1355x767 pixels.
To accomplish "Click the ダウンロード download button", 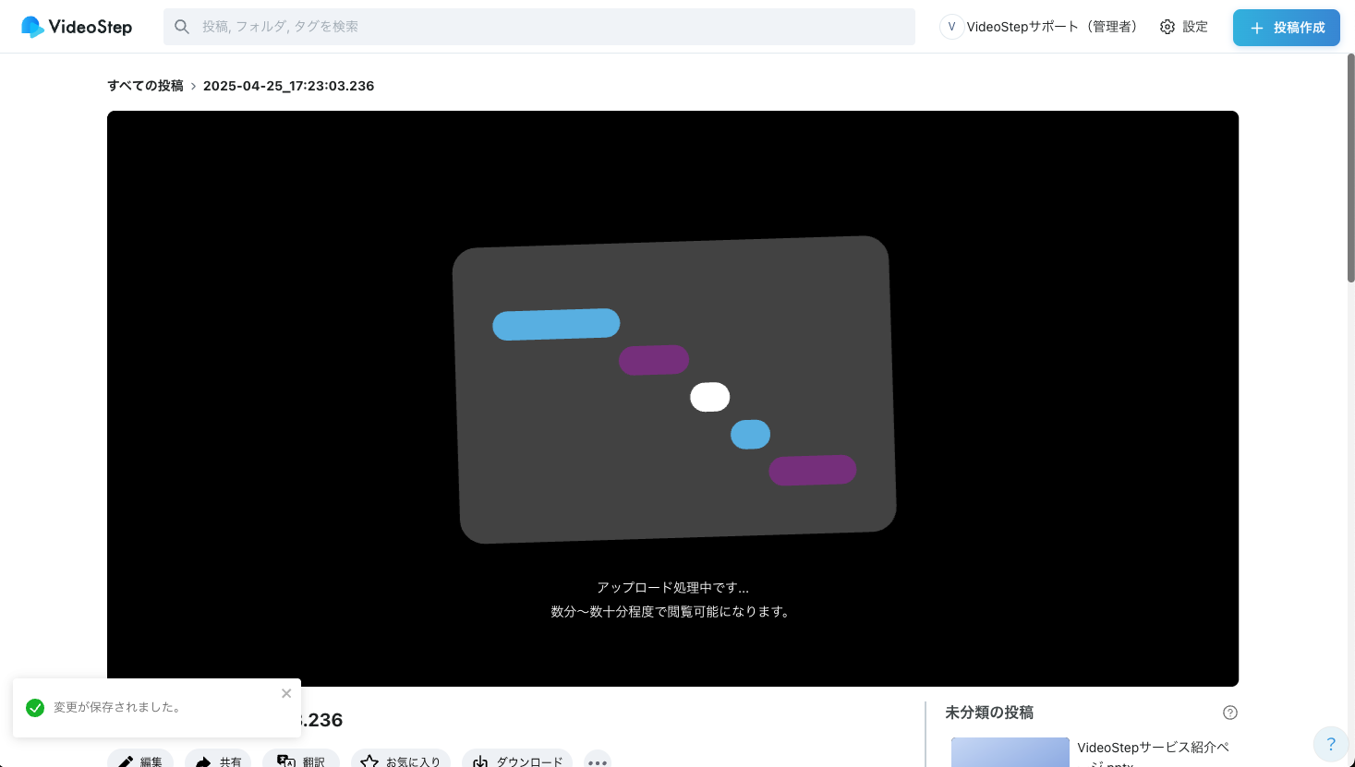I will (517, 760).
